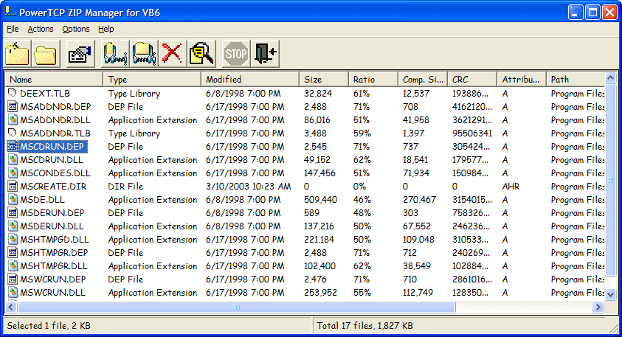622x337 pixels.
Task: Open the File menu
Action: pyautogui.click(x=13, y=29)
